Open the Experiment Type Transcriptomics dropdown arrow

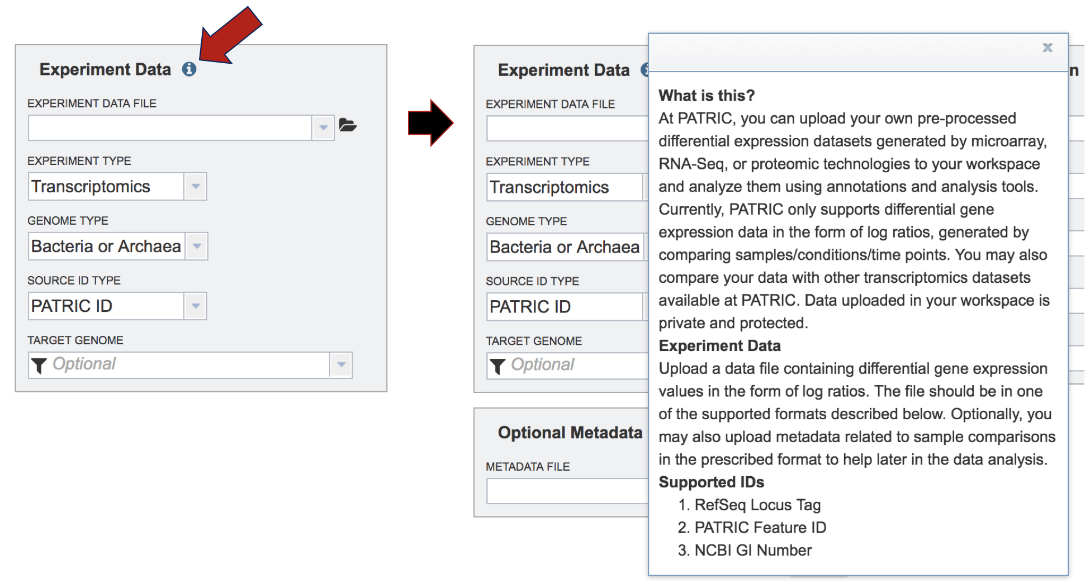[196, 187]
